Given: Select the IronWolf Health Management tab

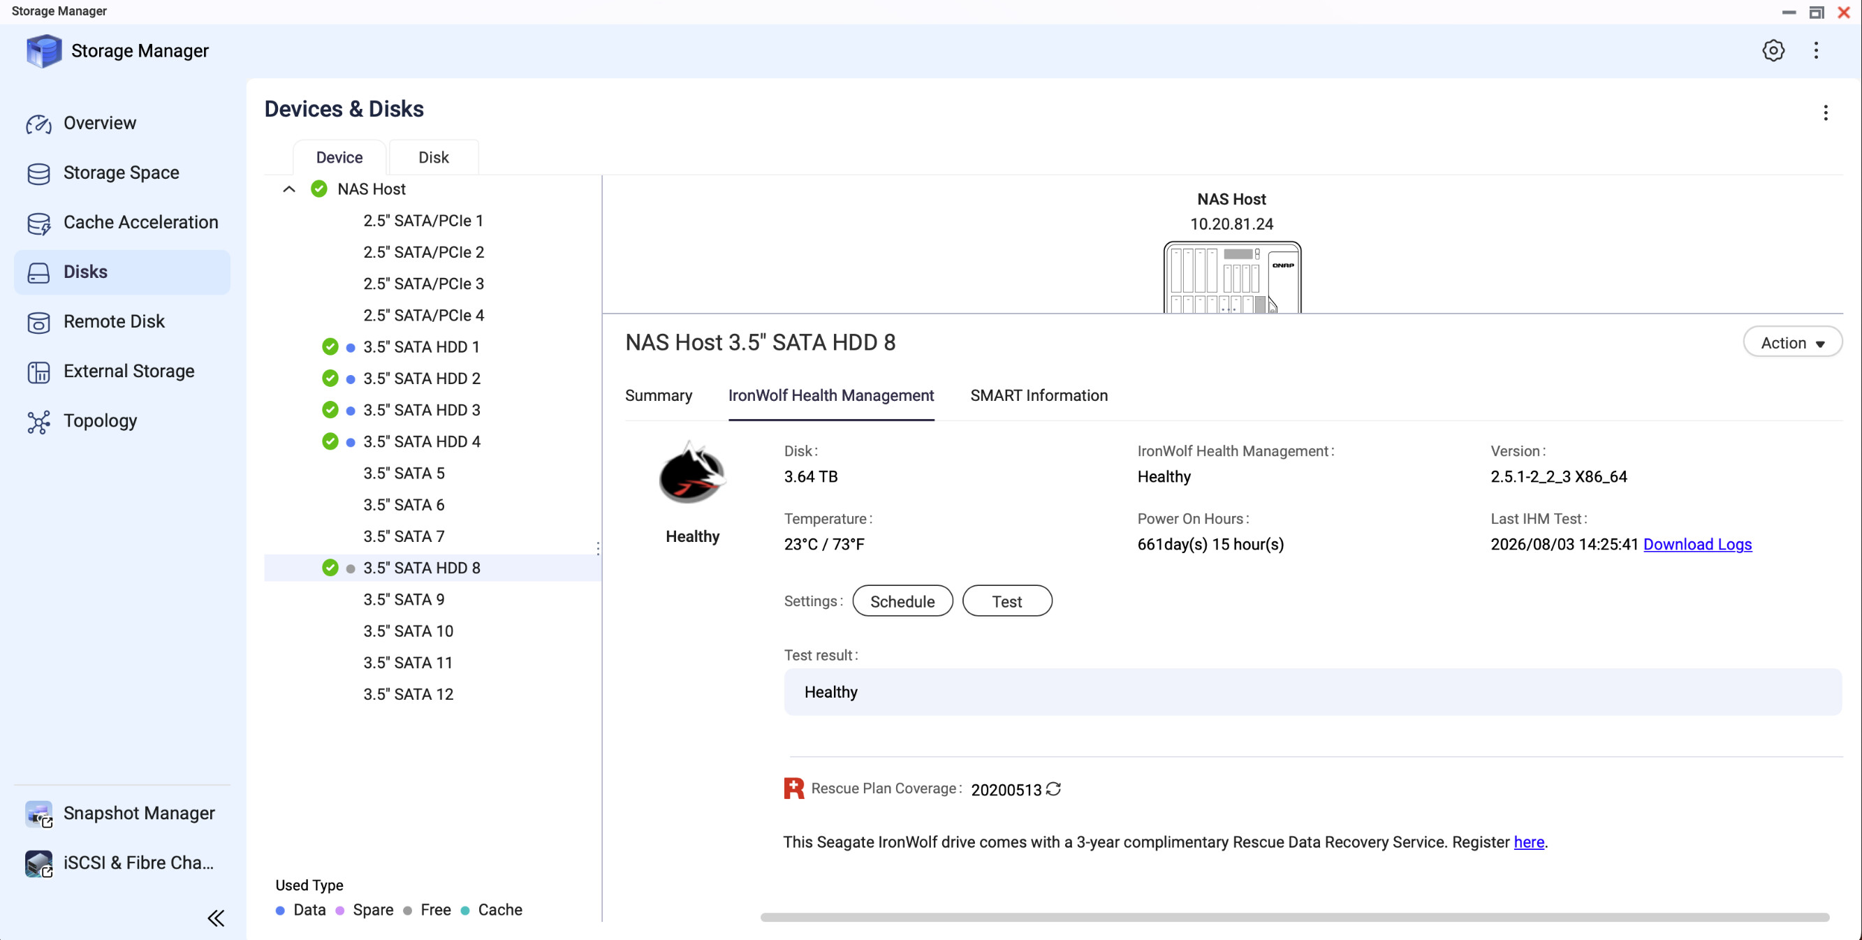Looking at the screenshot, I should (x=831, y=396).
